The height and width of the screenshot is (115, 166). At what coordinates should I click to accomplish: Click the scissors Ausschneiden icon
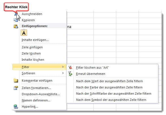[x=16, y=14]
